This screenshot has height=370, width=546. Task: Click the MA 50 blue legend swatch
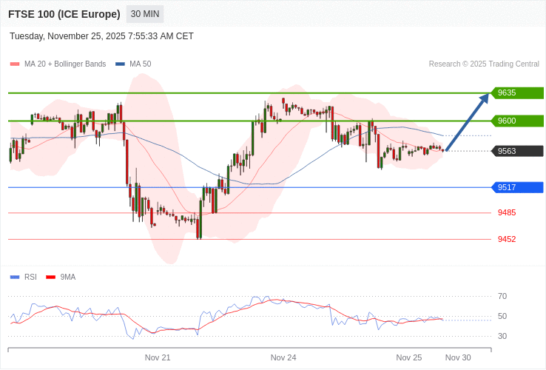point(120,64)
